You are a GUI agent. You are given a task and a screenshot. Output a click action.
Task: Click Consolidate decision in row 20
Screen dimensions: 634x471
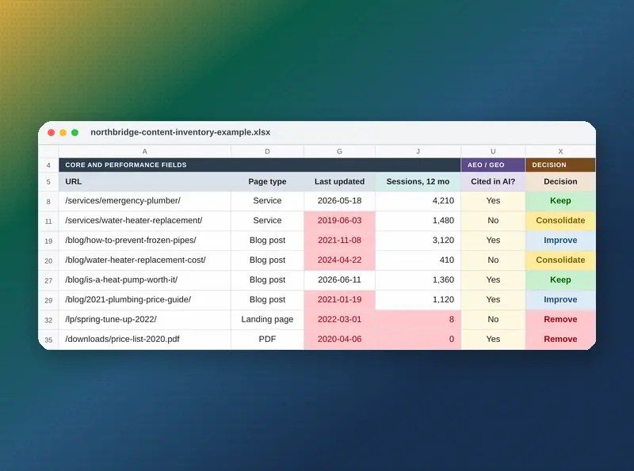(560, 260)
